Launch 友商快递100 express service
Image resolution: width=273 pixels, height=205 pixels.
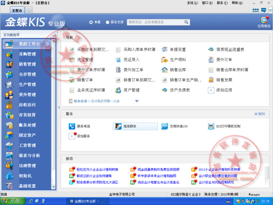(x=165, y=126)
